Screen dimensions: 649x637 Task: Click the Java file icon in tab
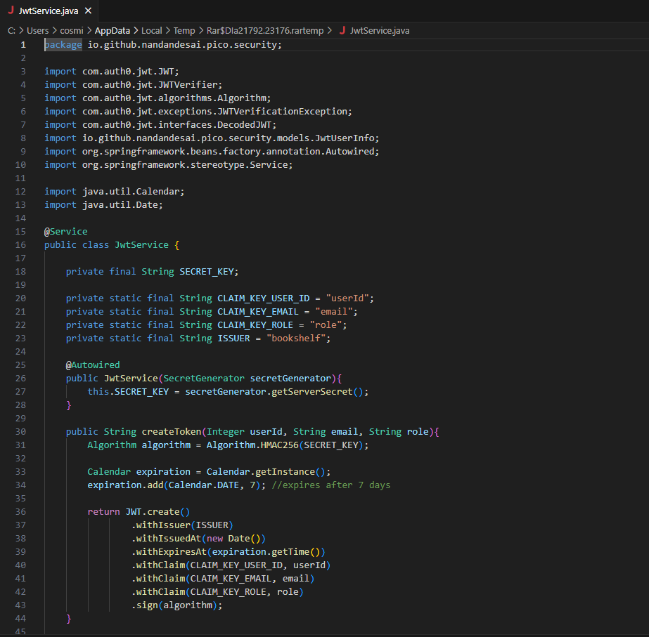click(11, 11)
